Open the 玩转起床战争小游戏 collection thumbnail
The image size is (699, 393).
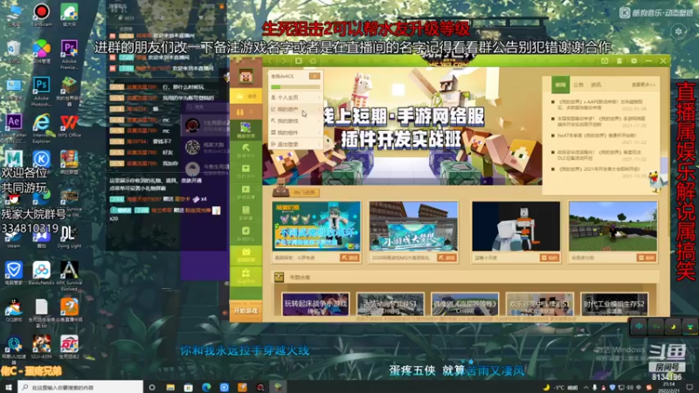[x=315, y=304]
